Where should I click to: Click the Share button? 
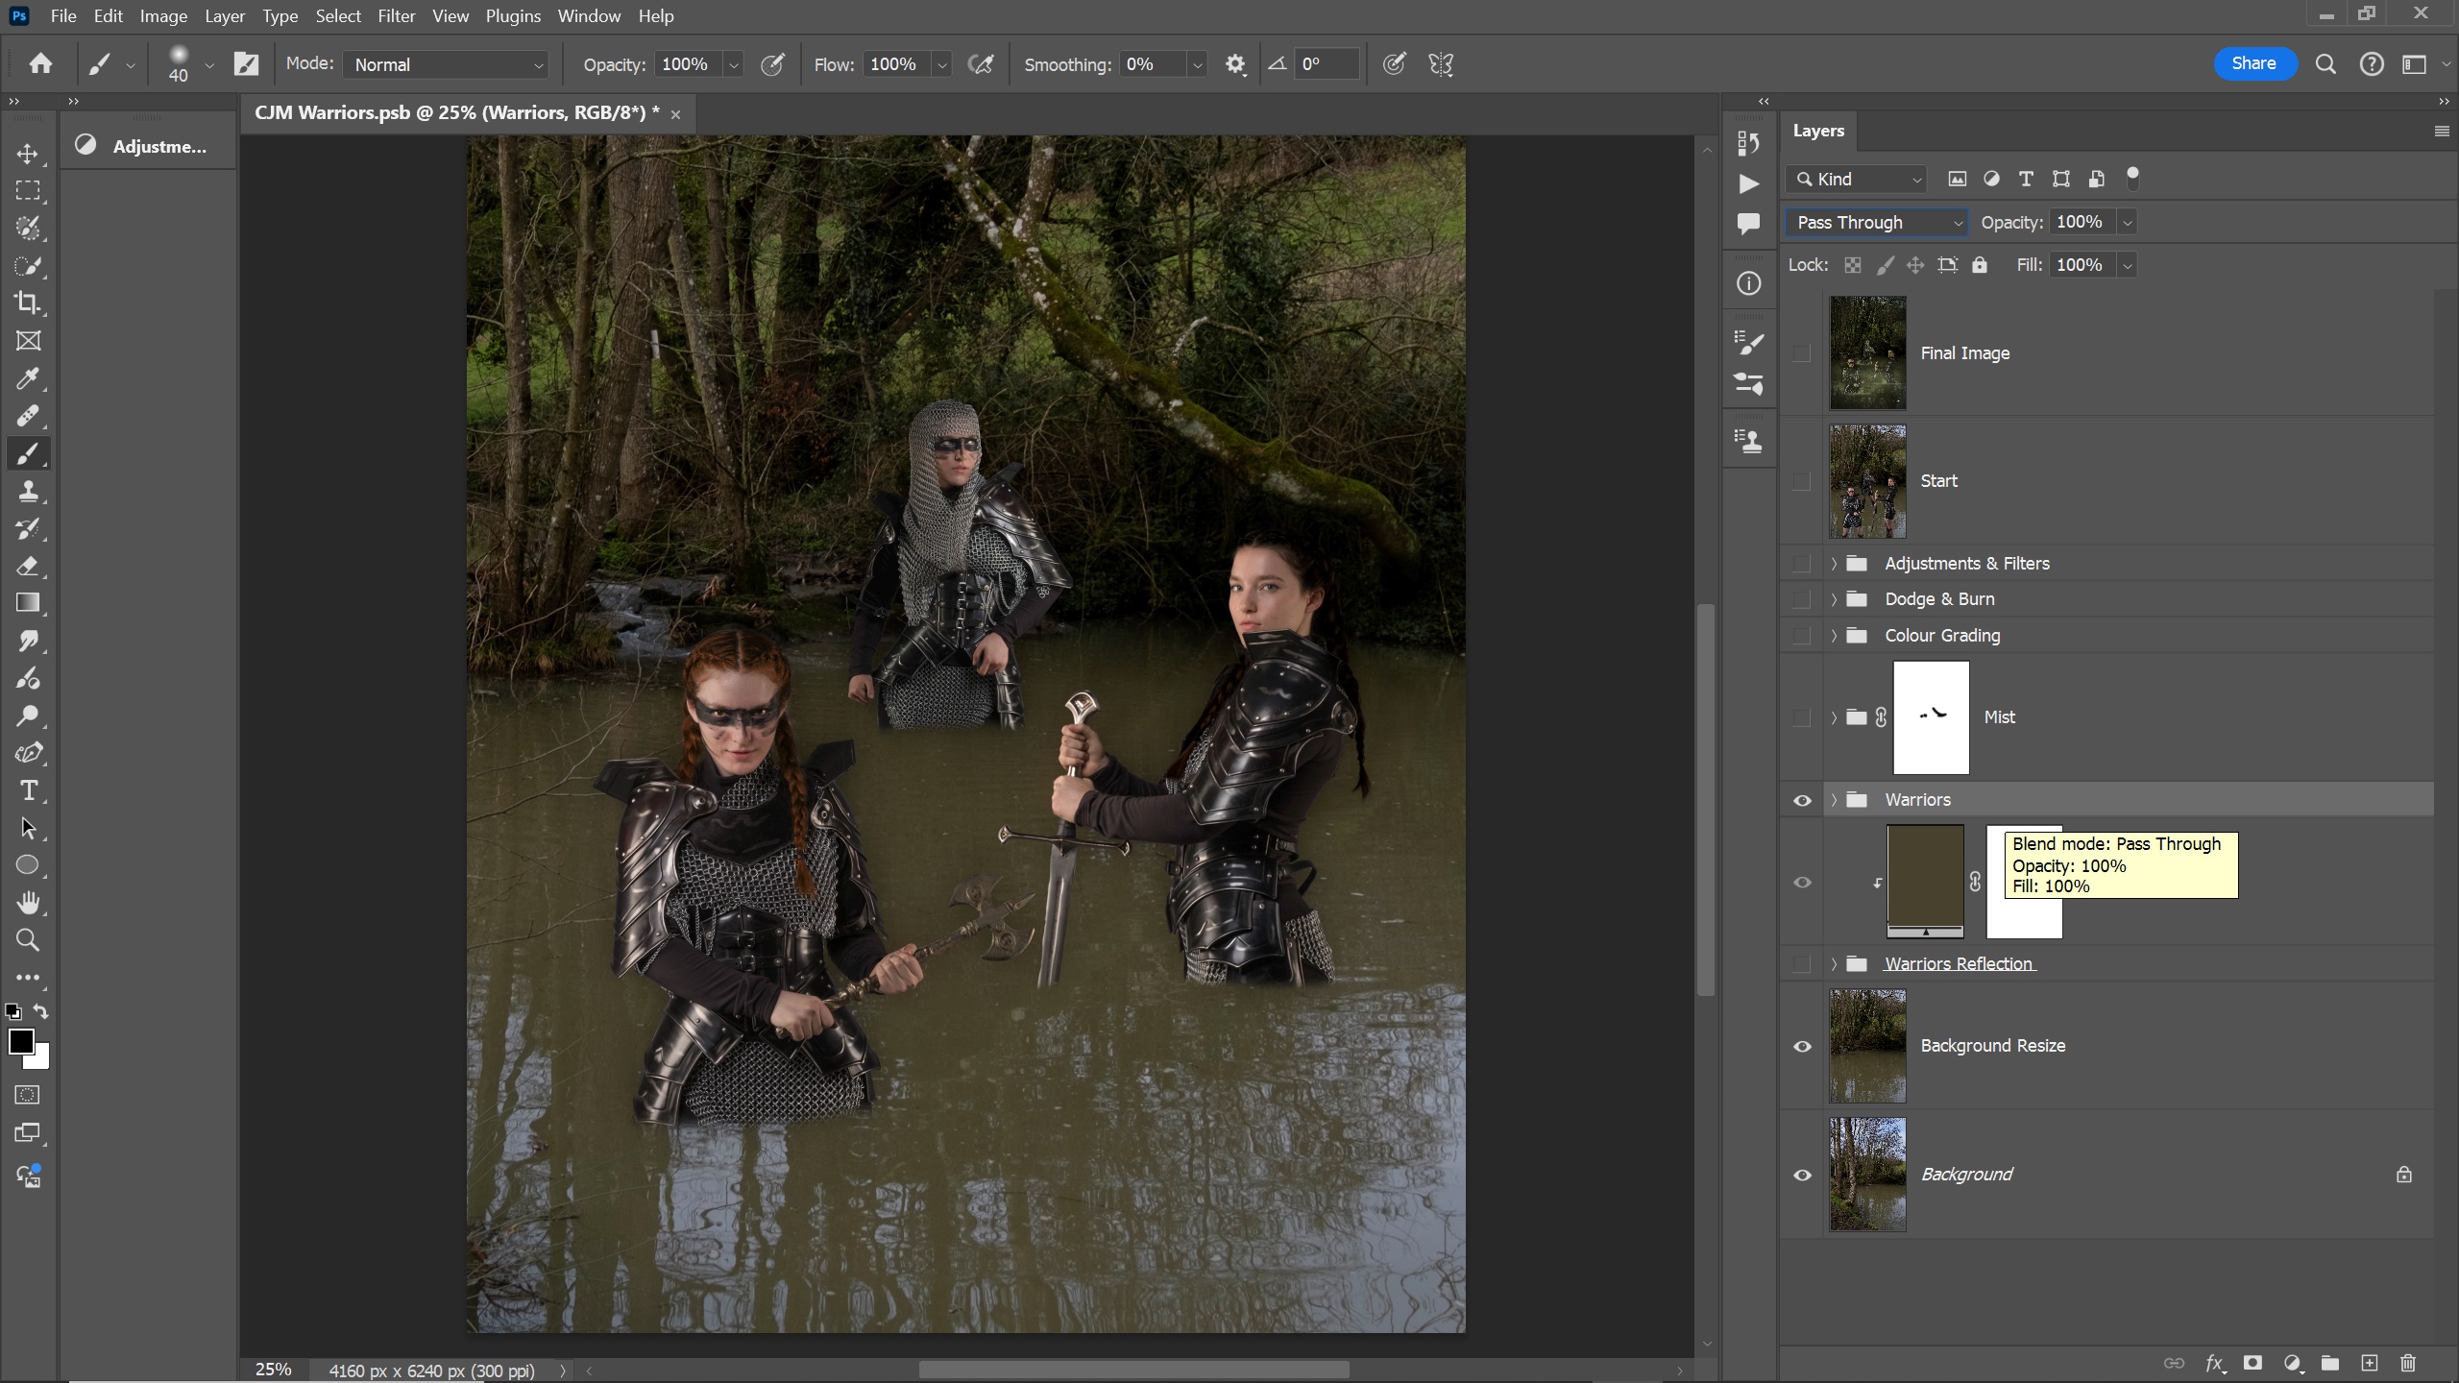(2253, 63)
